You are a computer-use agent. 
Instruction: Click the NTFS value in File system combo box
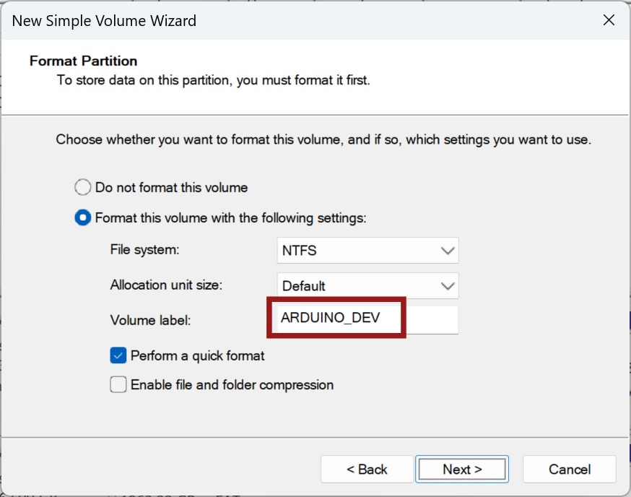(x=300, y=251)
